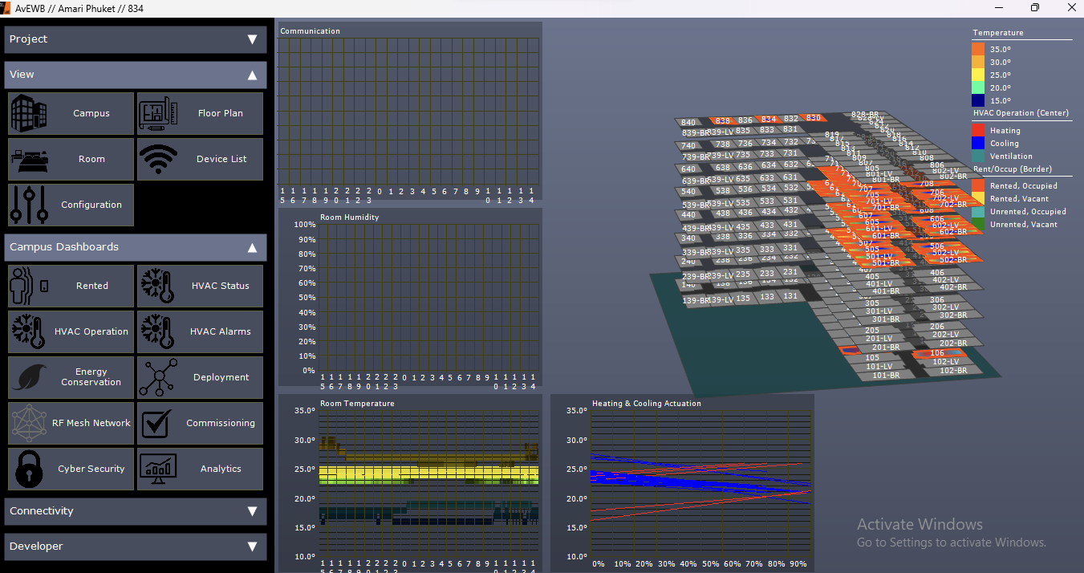The height and width of the screenshot is (573, 1084).
Task: Select room 840 in 3D building
Action: tap(688, 123)
